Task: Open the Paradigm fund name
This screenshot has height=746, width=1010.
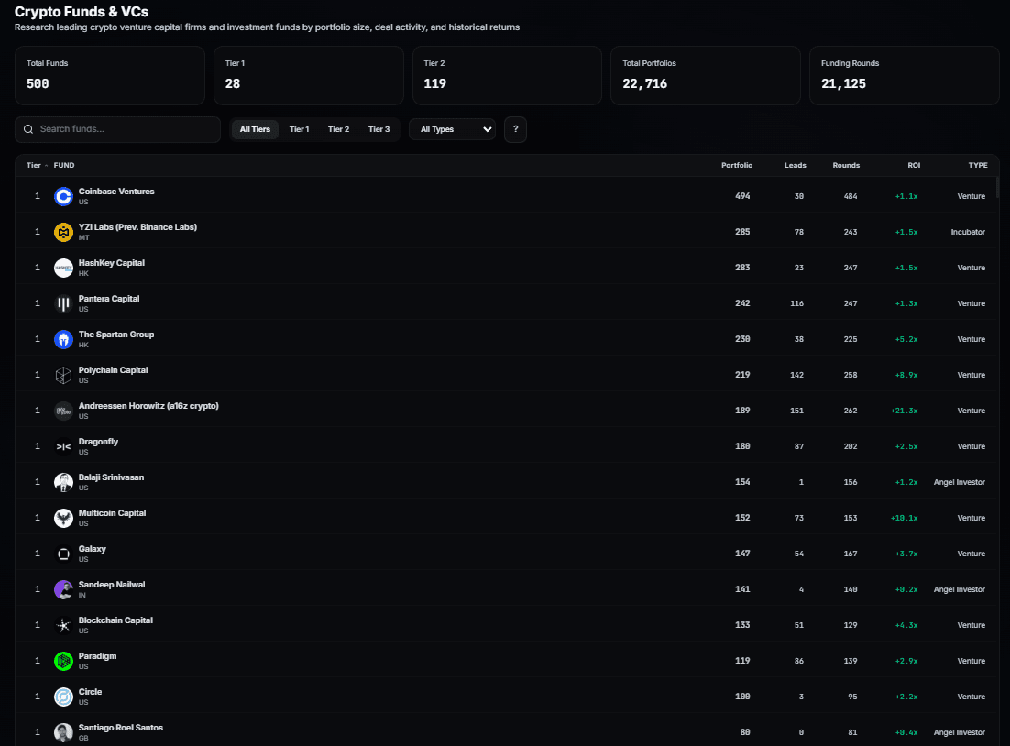Action: 97,656
